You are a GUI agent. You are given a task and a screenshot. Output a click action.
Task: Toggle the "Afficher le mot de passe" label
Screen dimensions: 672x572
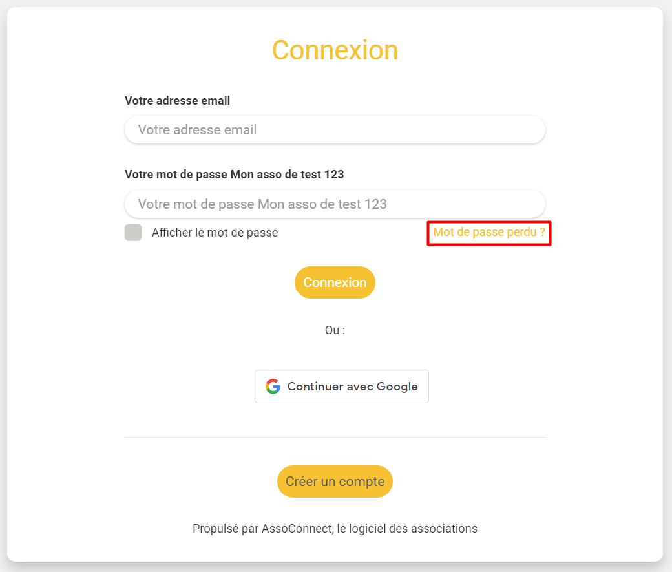click(x=215, y=233)
